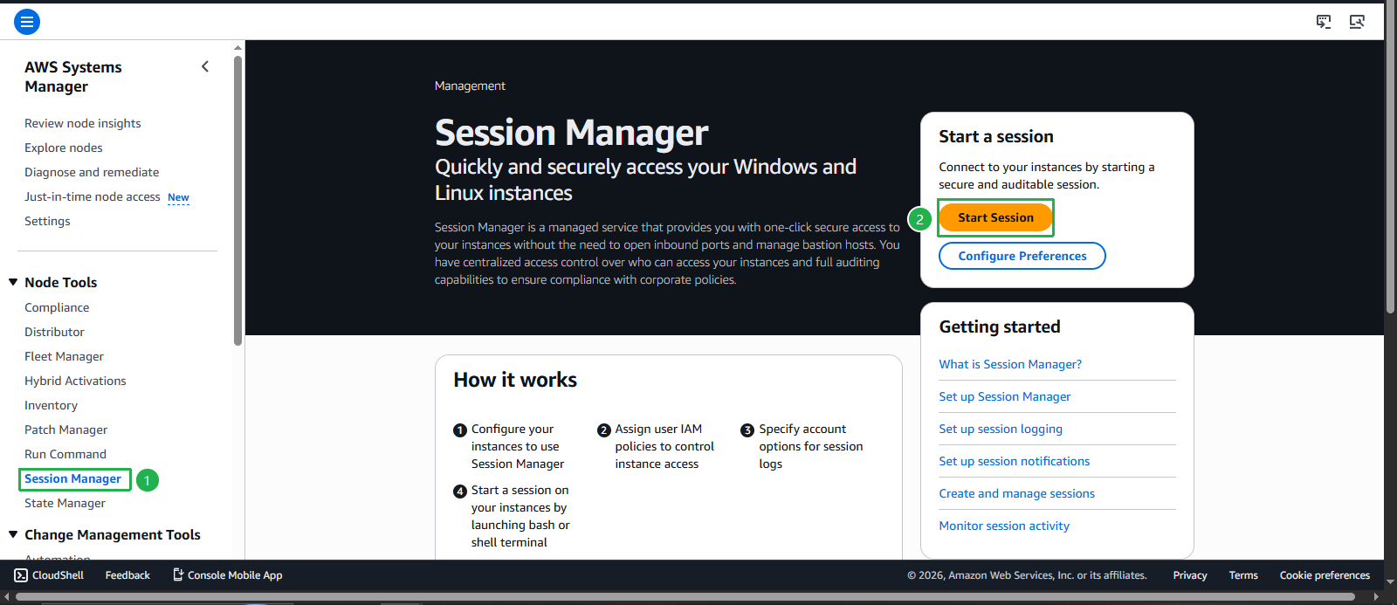
Task: Open Monitor session activity link
Action: point(1004,526)
